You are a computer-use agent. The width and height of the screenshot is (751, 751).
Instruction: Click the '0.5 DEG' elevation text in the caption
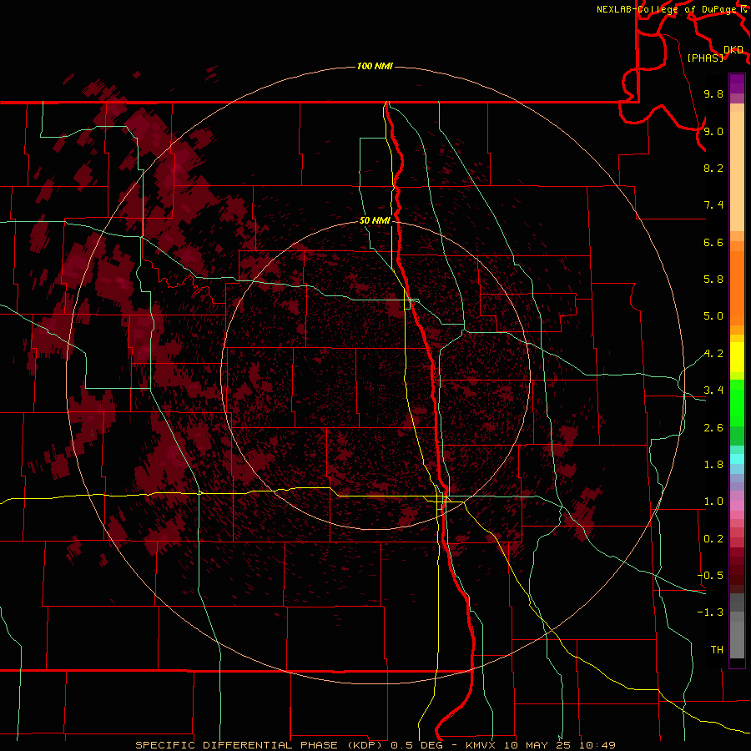click(416, 745)
